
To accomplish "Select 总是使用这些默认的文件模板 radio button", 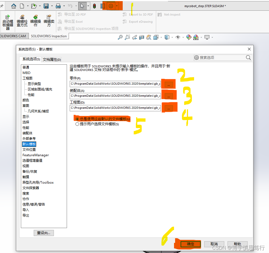I will (x=77, y=119).
